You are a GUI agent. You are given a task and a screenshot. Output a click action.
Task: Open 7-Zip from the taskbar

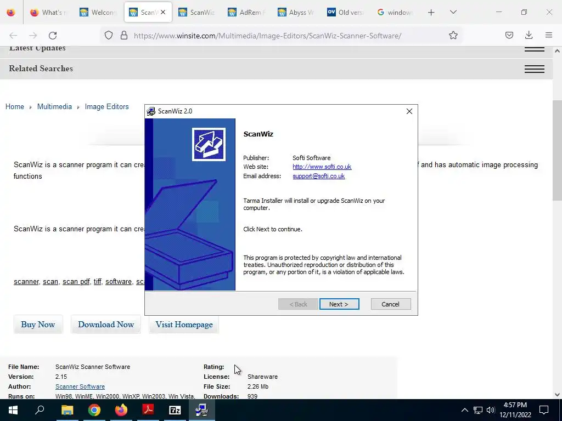point(175,410)
